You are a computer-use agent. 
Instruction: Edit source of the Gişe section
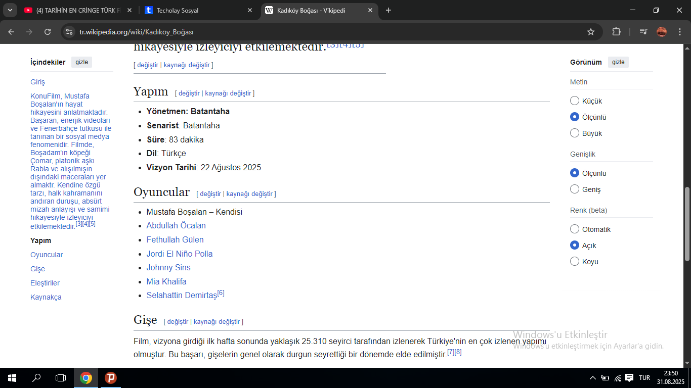point(217,321)
